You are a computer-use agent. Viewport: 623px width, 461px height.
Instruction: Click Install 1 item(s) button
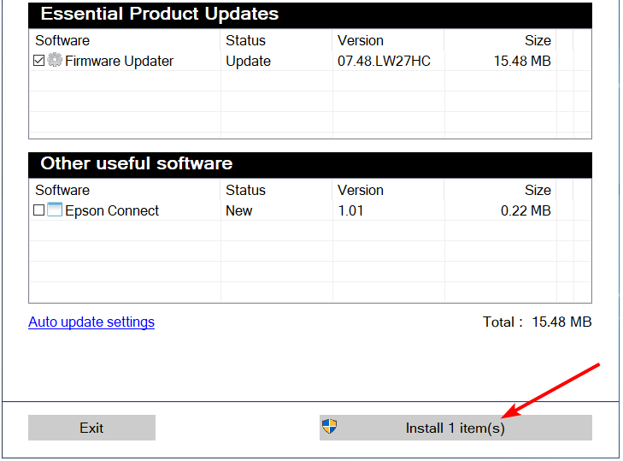(455, 428)
